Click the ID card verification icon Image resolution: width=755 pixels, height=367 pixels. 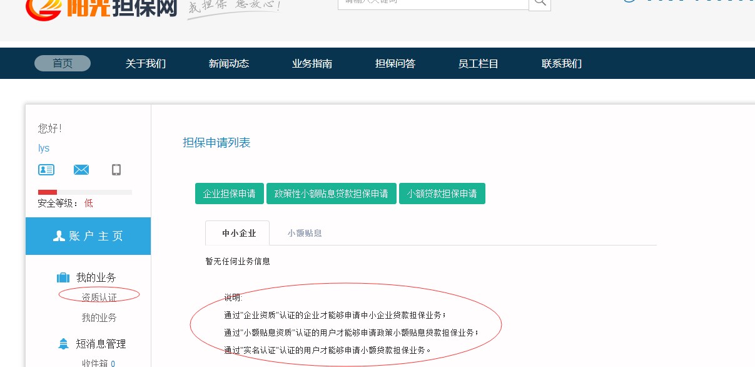46,170
